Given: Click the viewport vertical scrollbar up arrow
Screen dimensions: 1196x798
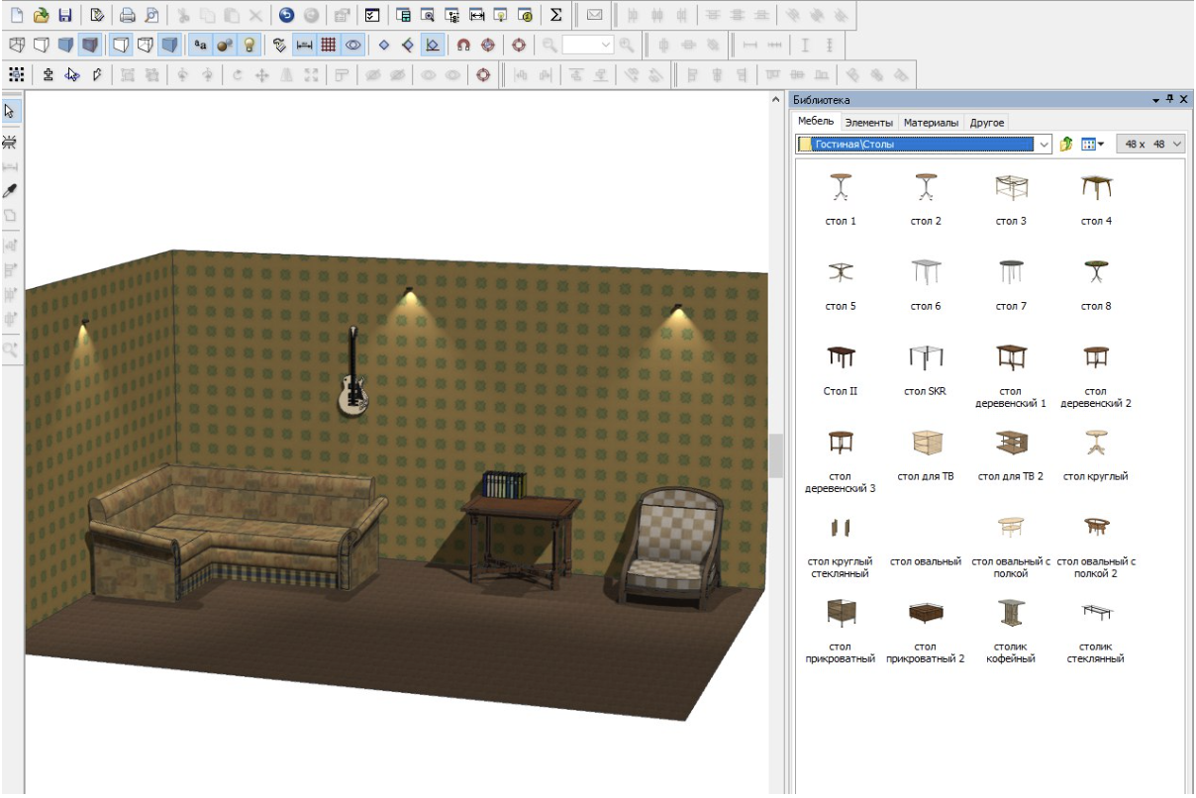Looking at the screenshot, I should tap(775, 101).
